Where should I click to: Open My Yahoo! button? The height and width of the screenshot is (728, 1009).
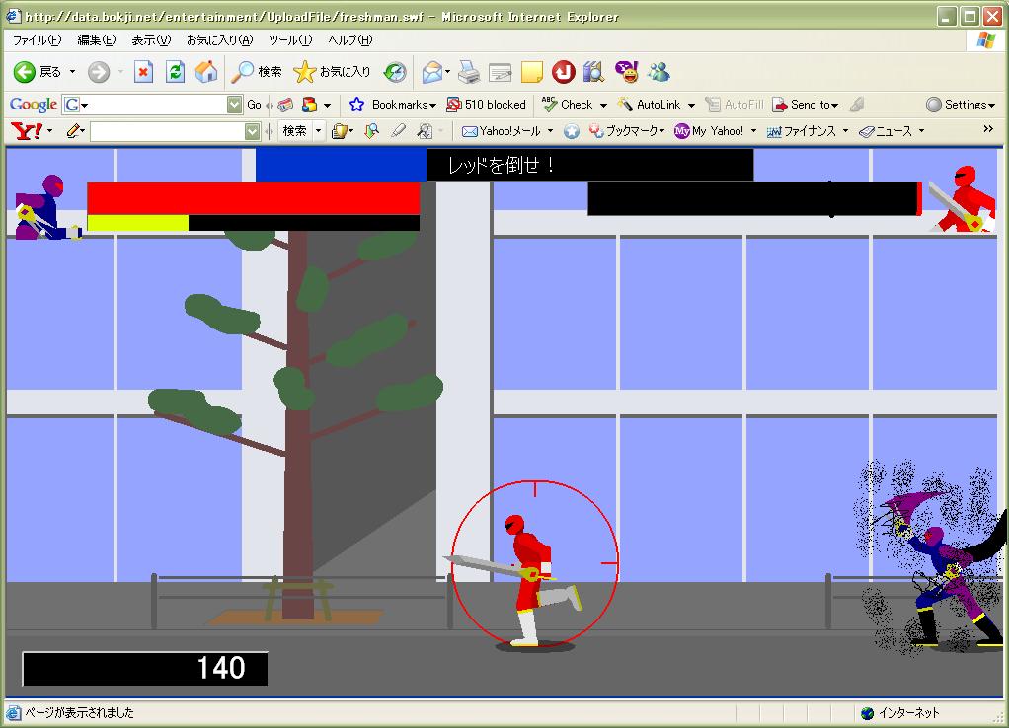709,131
